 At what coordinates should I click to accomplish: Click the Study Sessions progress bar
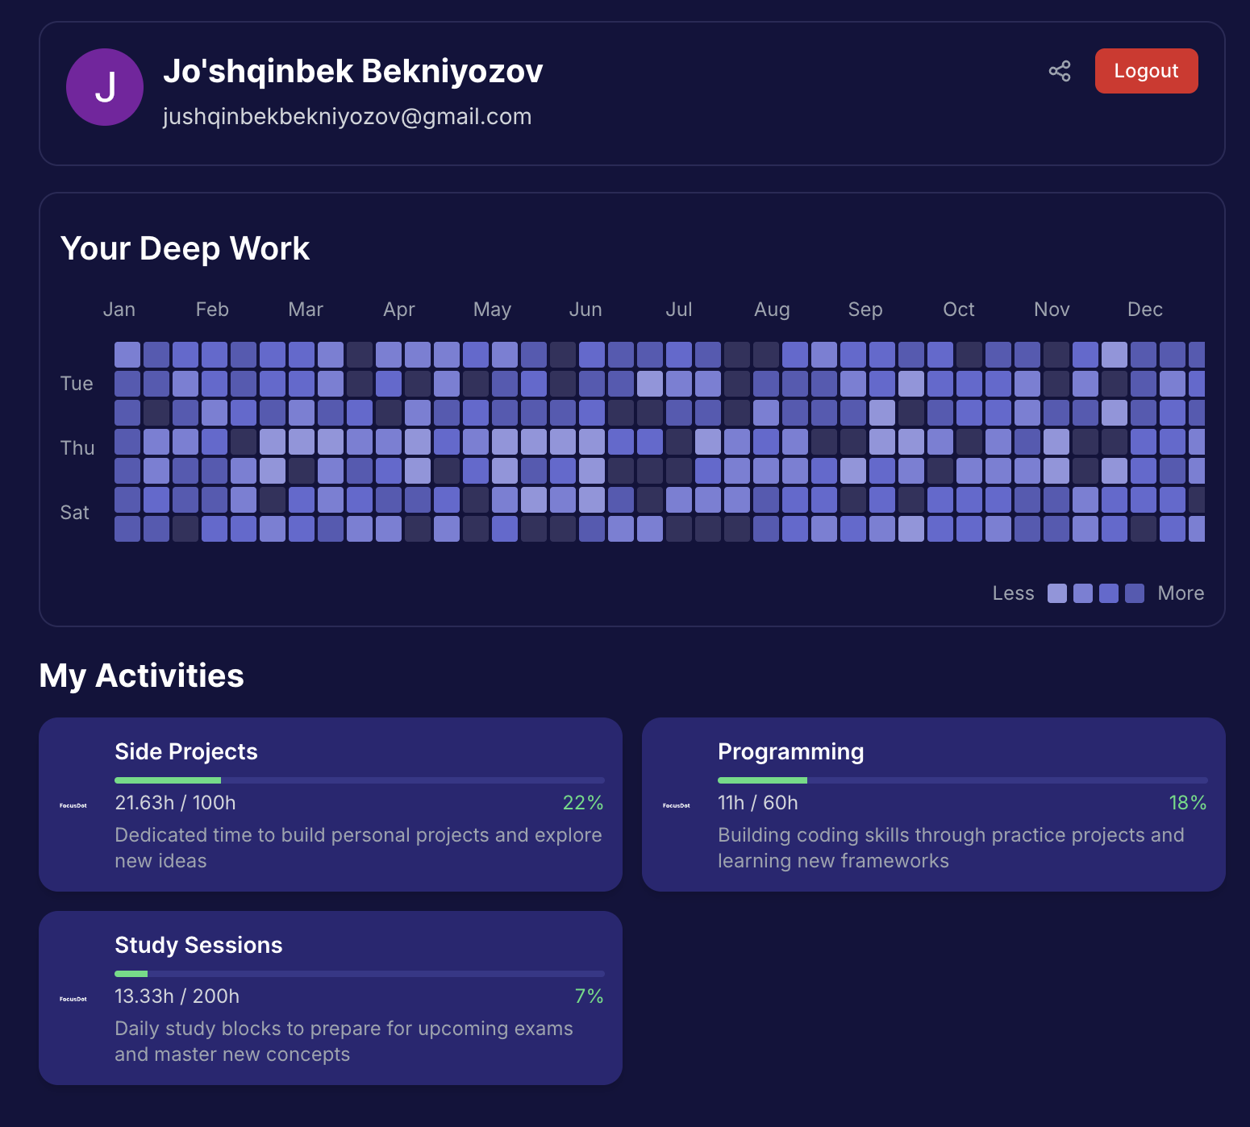[360, 974]
